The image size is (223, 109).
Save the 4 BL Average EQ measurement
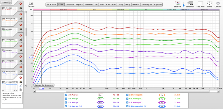(21, 40)
